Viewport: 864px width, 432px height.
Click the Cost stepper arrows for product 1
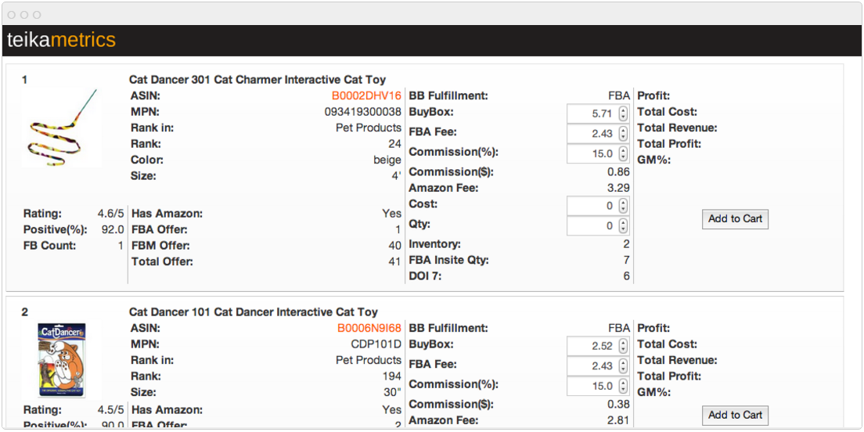[x=623, y=206]
